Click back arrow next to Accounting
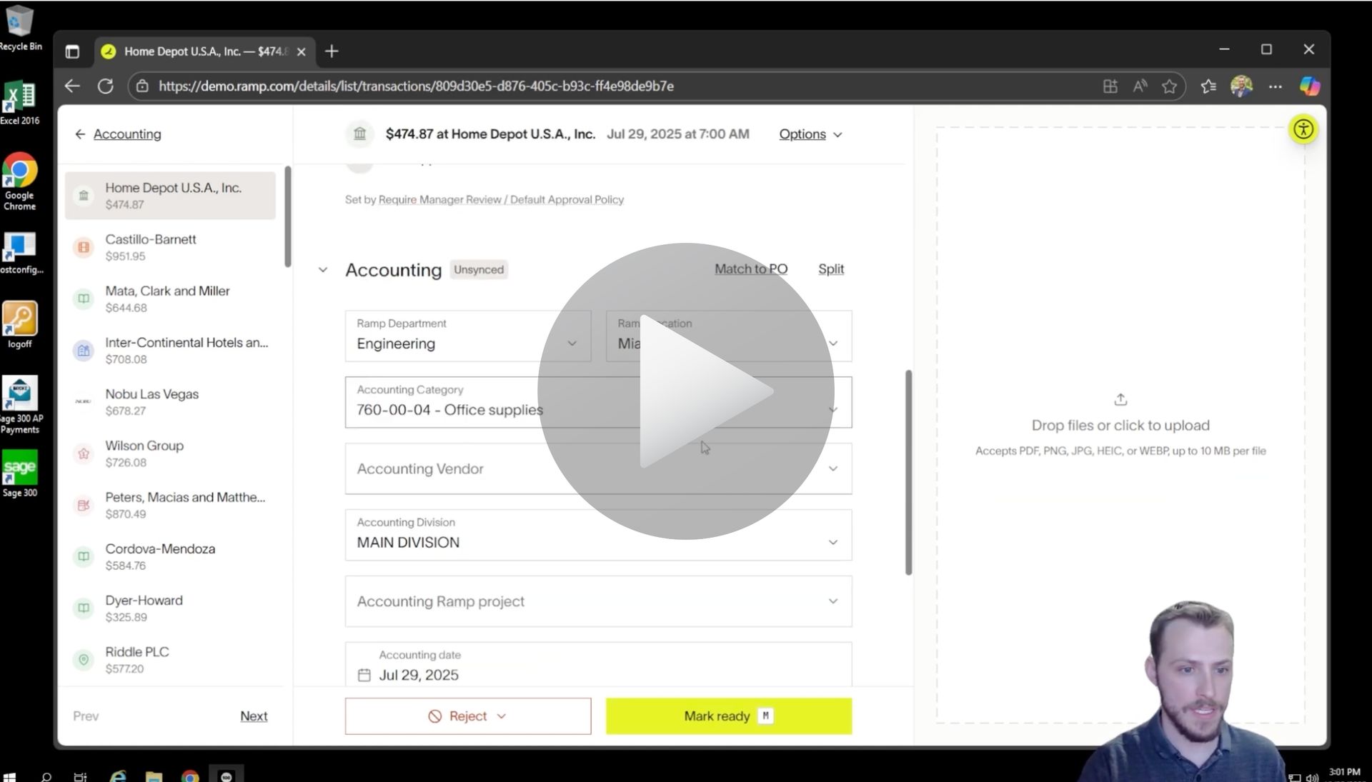 (80, 134)
